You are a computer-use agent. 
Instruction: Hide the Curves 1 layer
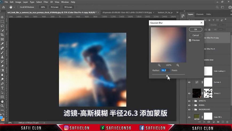pos(189,82)
